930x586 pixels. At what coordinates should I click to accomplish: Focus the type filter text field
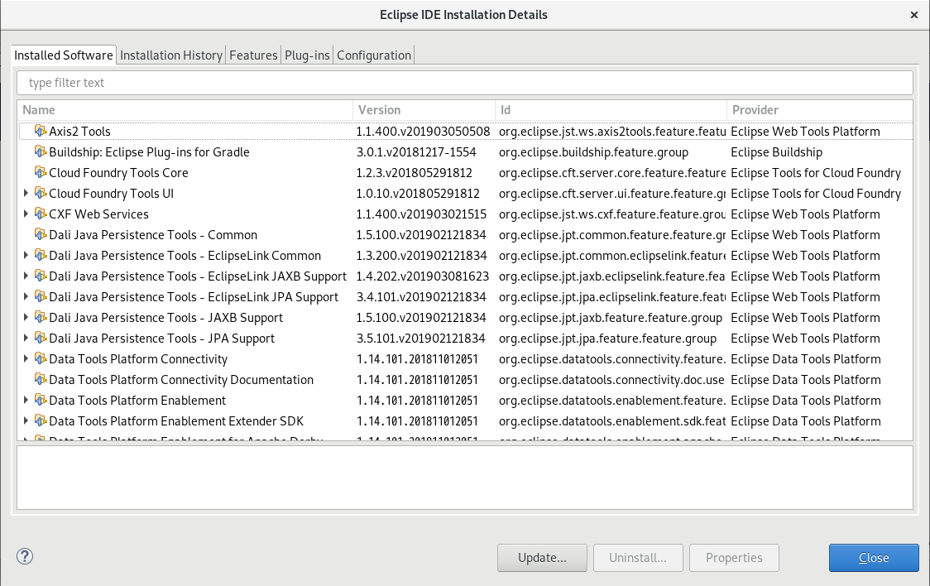(x=464, y=83)
